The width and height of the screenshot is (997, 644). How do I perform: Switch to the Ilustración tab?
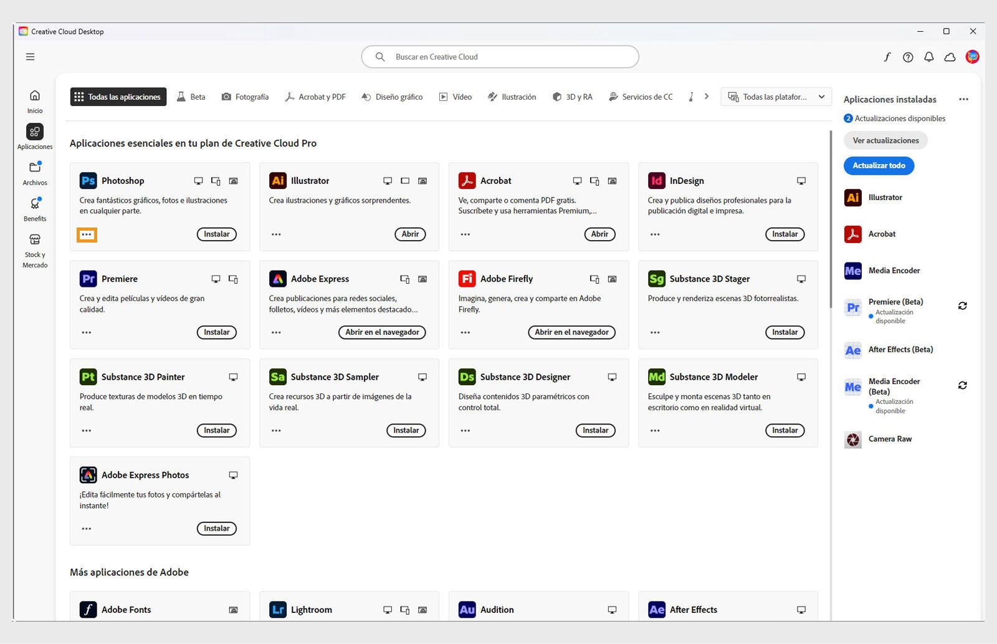[x=512, y=97]
